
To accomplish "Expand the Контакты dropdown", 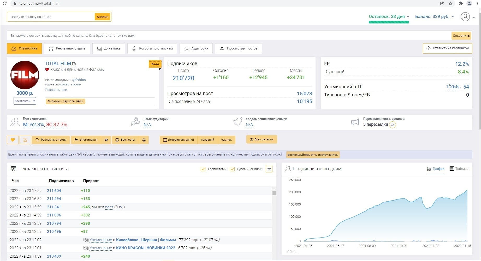I will [x=25, y=101].
